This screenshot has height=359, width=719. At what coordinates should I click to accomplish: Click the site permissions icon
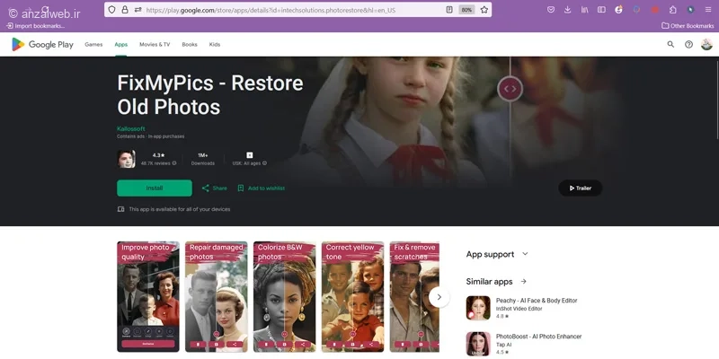pyautogui.click(x=138, y=10)
